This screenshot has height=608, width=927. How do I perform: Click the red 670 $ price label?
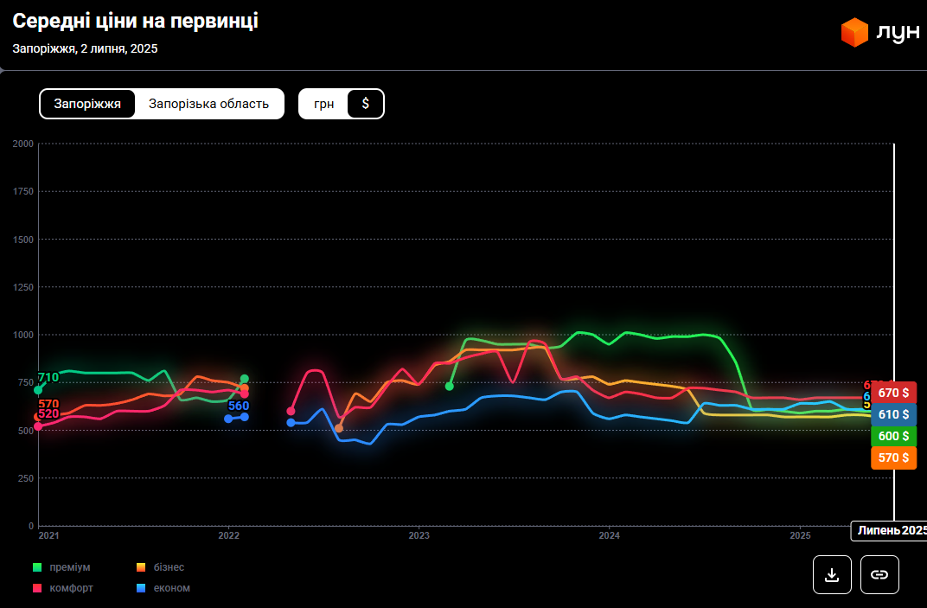click(893, 393)
